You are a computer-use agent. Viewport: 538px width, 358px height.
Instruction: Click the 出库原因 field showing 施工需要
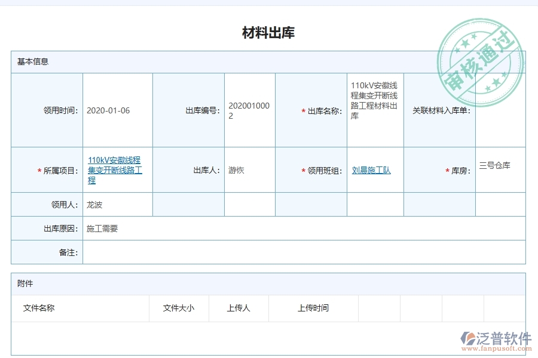point(102,228)
